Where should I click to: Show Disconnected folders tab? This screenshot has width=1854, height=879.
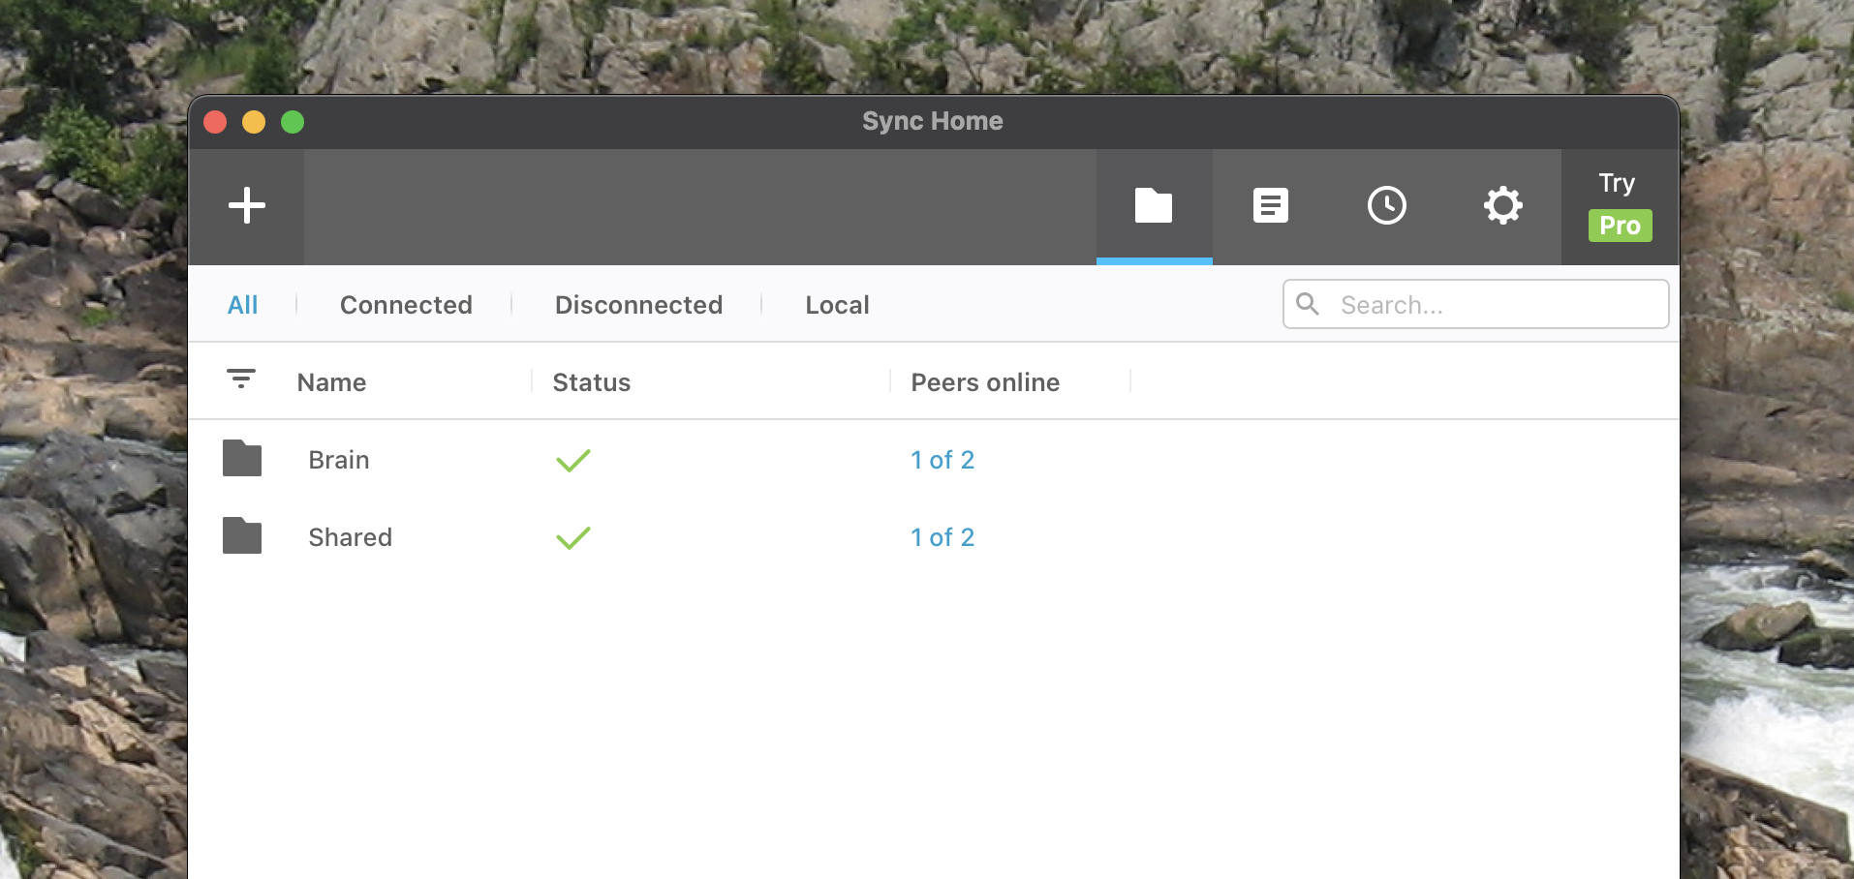coord(638,305)
